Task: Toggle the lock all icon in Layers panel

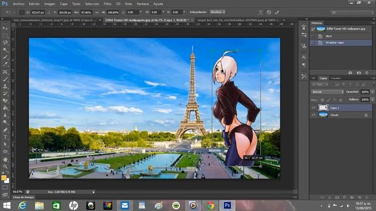Action: pyautogui.click(x=341, y=100)
